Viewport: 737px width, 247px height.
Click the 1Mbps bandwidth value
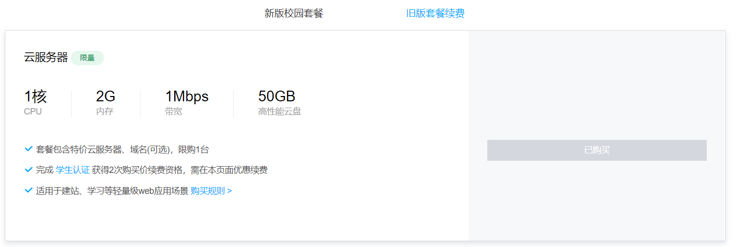pyautogui.click(x=187, y=96)
